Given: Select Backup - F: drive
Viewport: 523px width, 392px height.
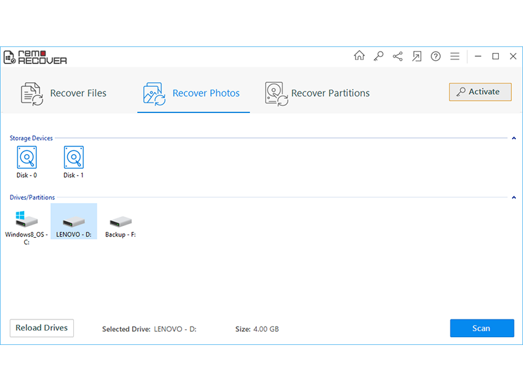Looking at the screenshot, I should click(x=120, y=227).
